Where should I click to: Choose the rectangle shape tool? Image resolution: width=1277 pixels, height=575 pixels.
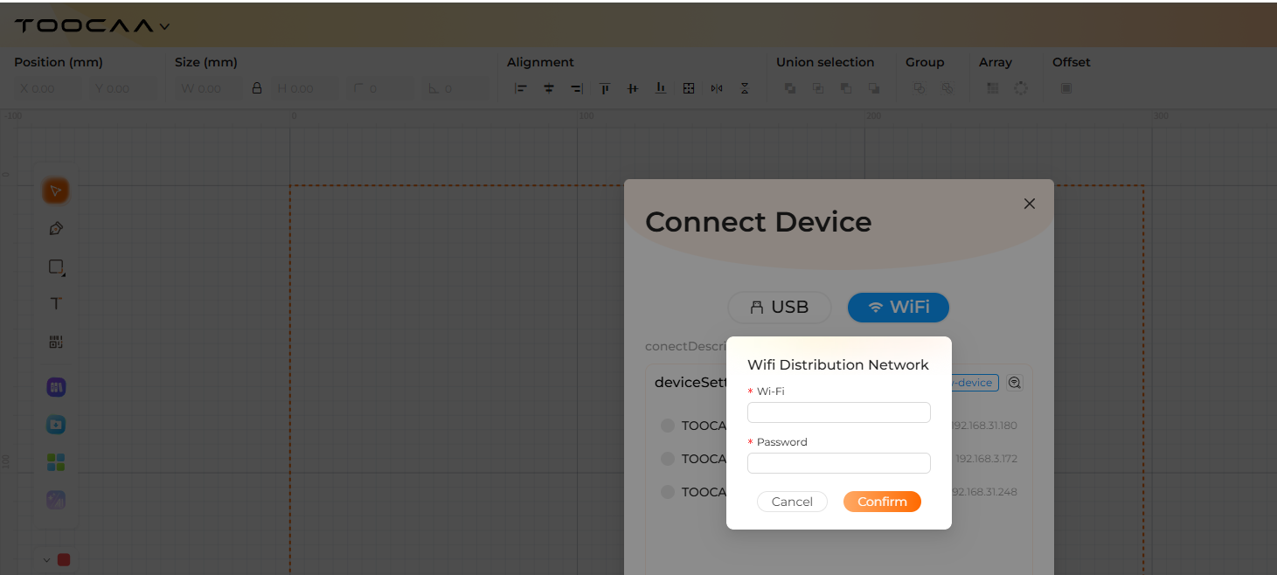[56, 267]
